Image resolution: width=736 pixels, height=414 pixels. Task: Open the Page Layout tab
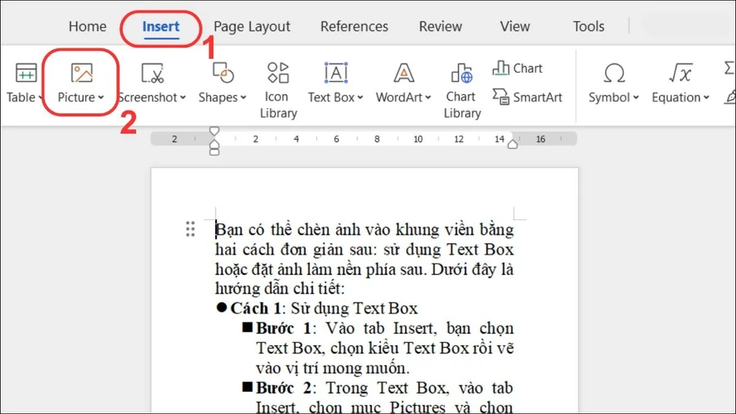click(x=252, y=27)
